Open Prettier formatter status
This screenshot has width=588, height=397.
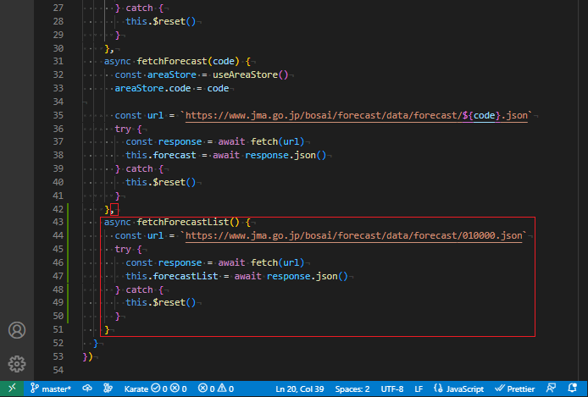point(515,389)
